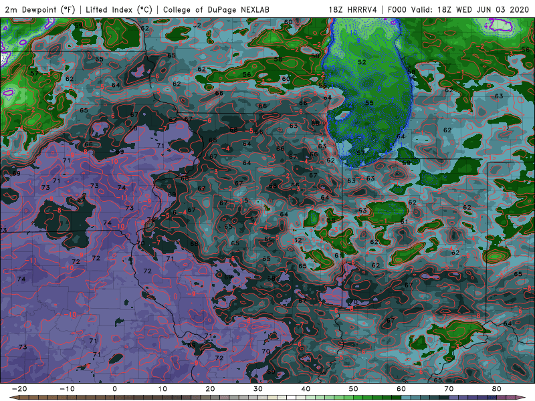Click the "Lifted Index (°C)" header label
The image size is (535, 401).
tap(119, 10)
